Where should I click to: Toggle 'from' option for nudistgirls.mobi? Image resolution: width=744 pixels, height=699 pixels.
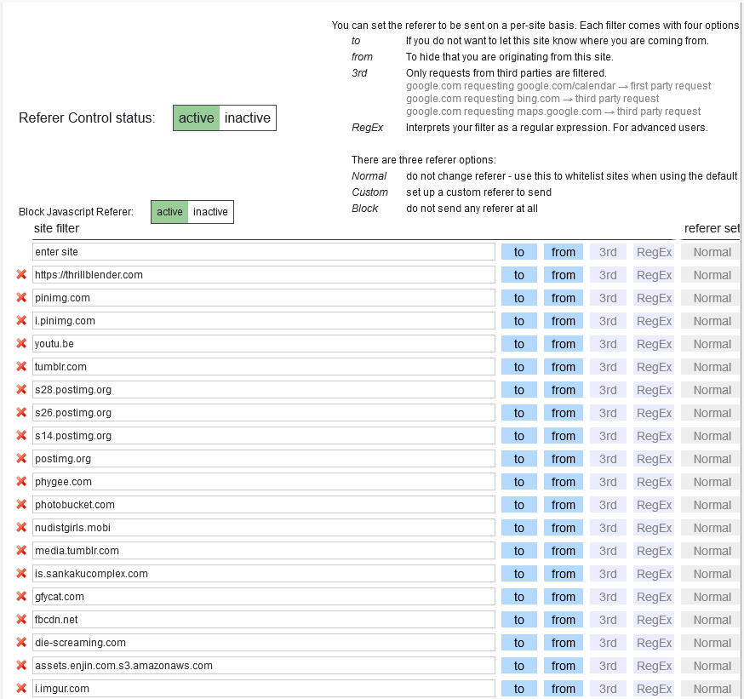pos(564,528)
